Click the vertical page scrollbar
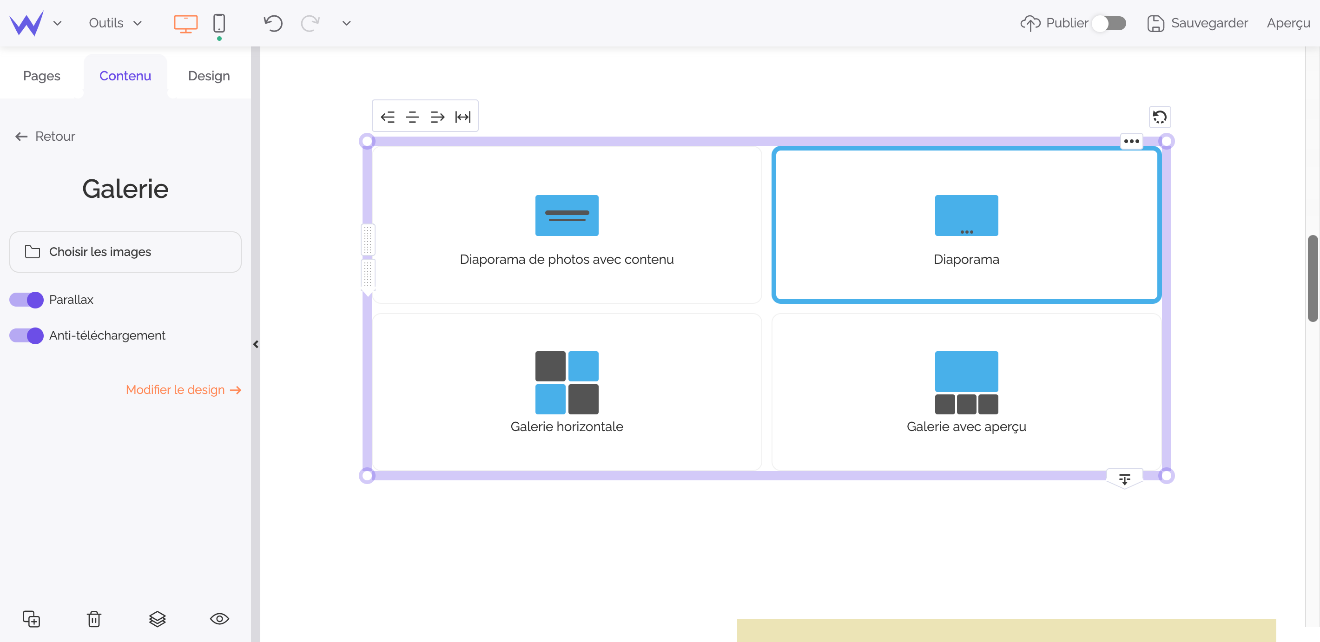 coord(1312,279)
